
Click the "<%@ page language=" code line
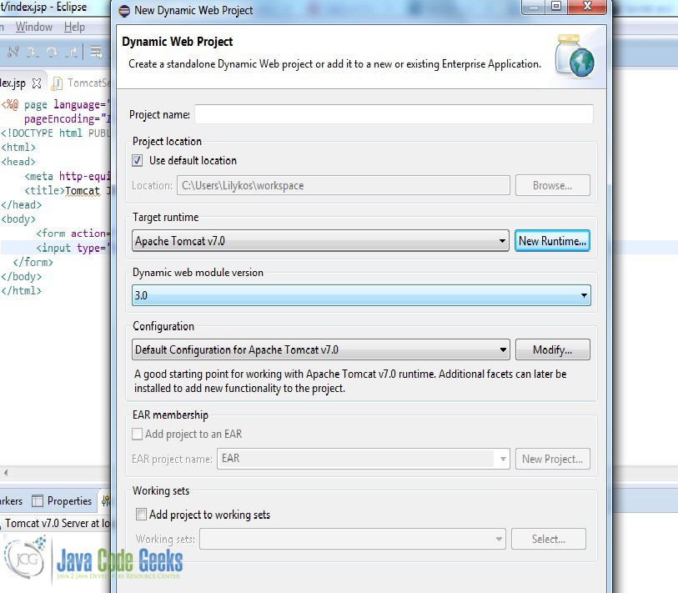[x=55, y=105]
